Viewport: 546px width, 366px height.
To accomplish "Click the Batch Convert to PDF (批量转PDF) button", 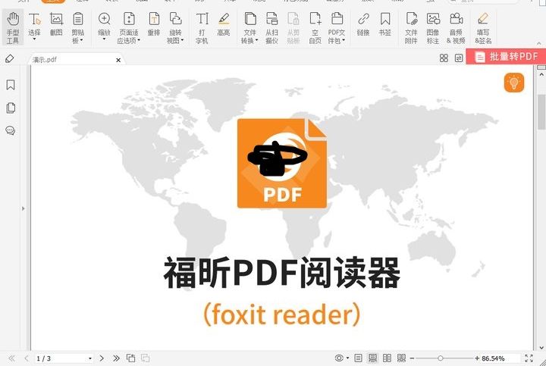I will click(506, 56).
